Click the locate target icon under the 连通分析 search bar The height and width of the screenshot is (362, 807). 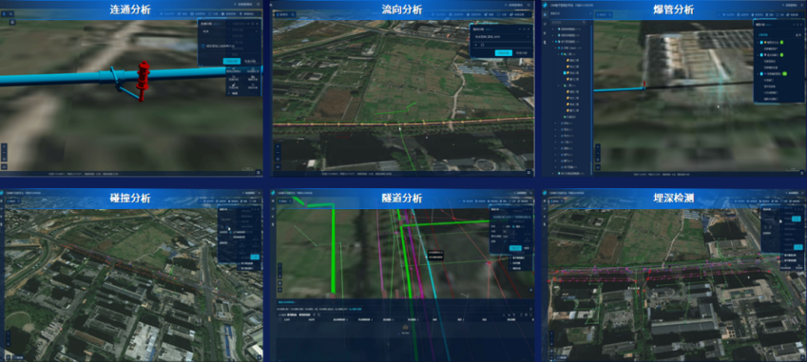click(x=12, y=22)
